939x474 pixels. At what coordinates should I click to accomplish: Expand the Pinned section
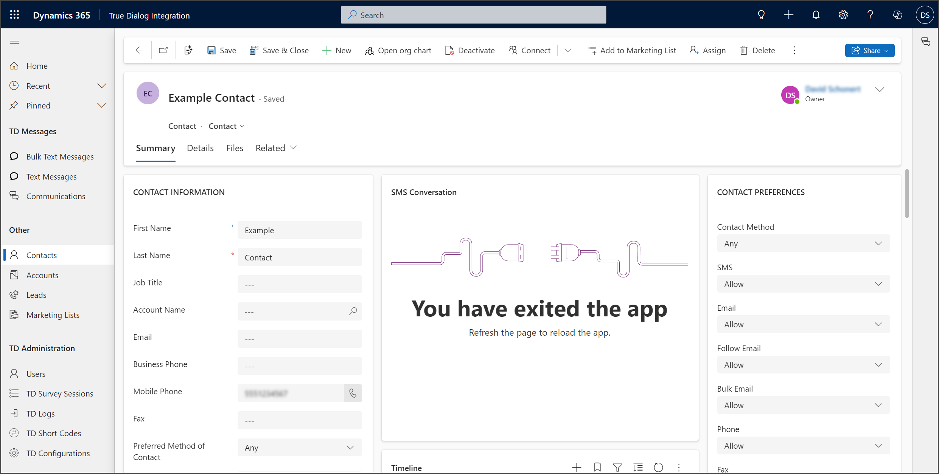102,105
